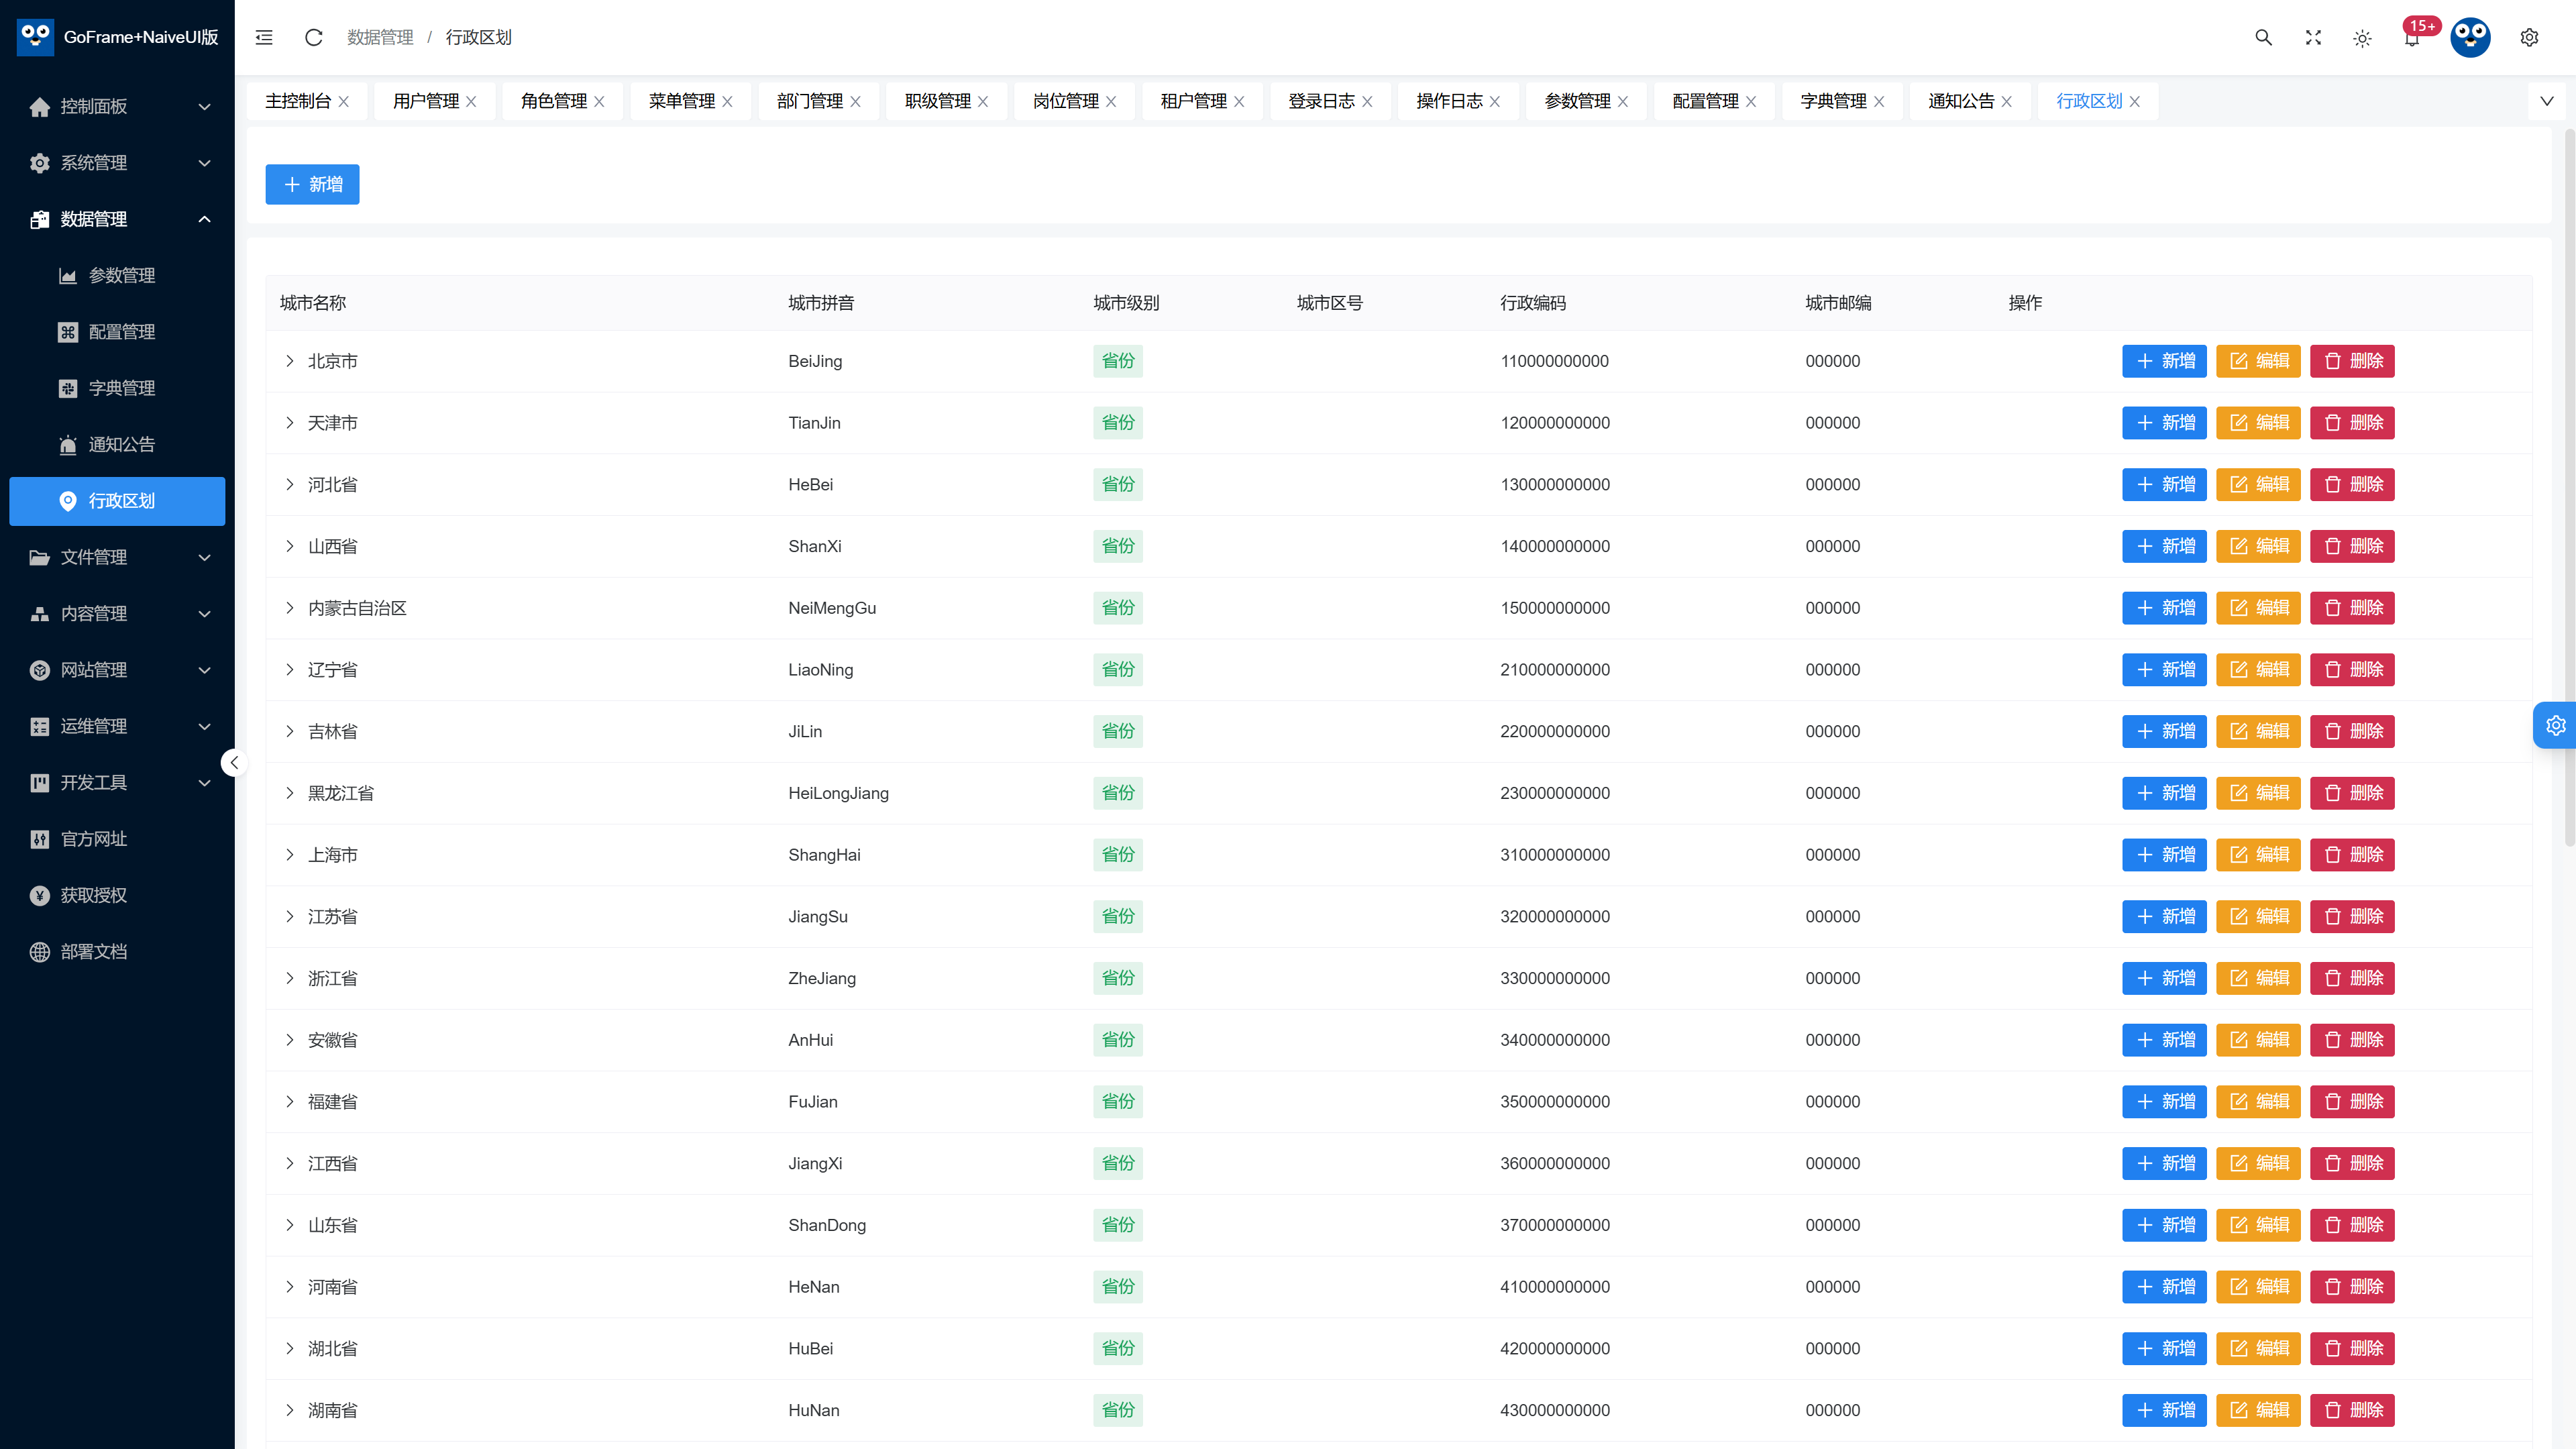2576x1449 pixels.
Task: Close the 主控制台 tab
Action: tap(344, 101)
